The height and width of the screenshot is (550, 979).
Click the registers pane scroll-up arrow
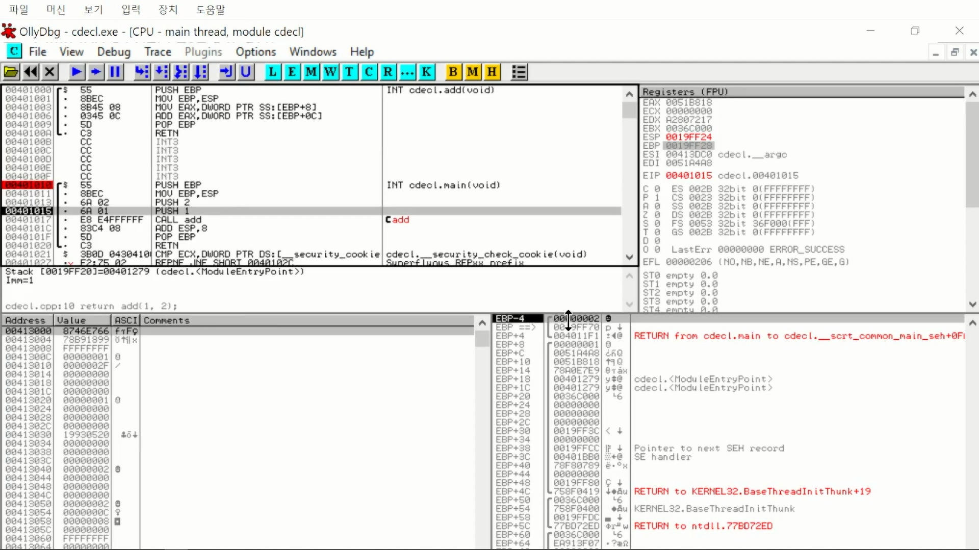click(972, 94)
